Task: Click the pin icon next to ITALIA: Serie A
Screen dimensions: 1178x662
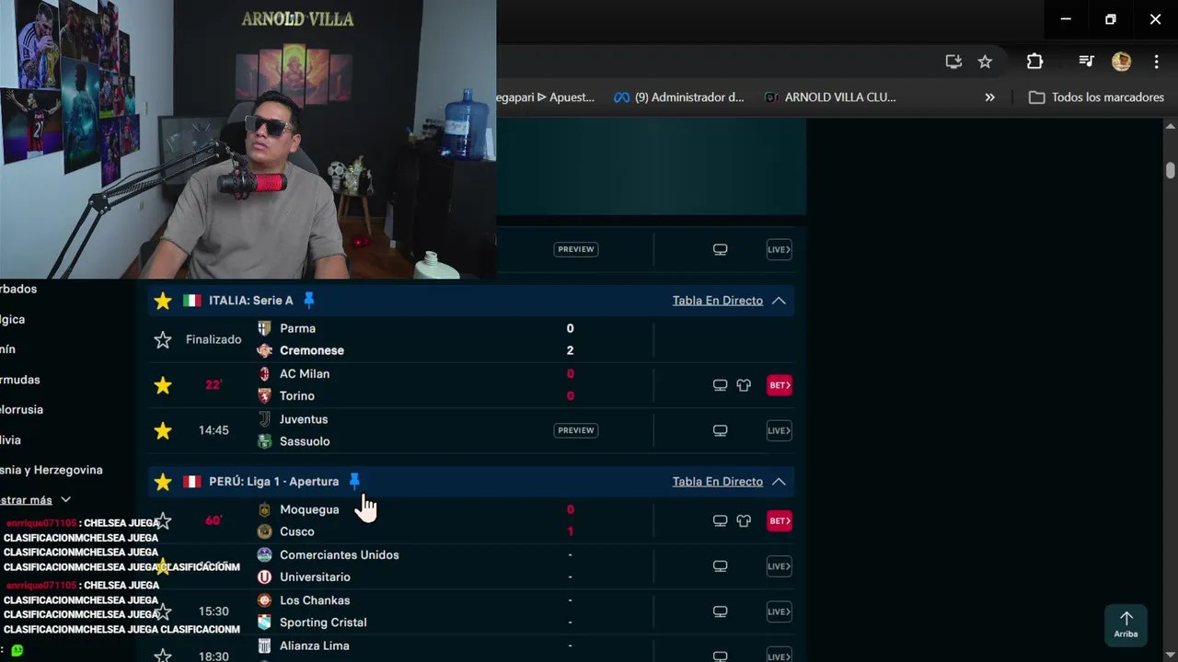Action: [309, 300]
